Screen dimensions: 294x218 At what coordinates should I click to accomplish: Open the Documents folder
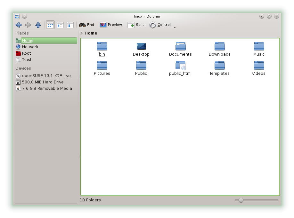coord(180,47)
